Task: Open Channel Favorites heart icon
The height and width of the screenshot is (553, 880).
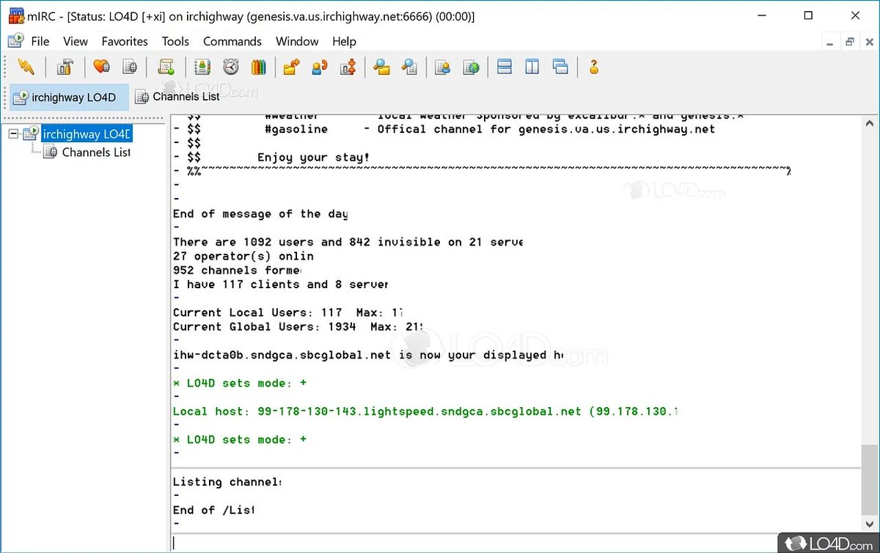Action: 101,67
